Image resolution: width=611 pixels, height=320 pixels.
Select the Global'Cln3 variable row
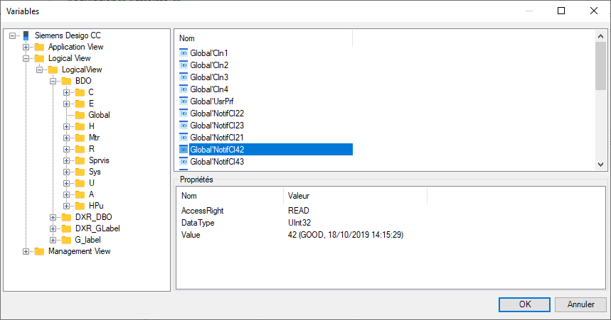209,77
